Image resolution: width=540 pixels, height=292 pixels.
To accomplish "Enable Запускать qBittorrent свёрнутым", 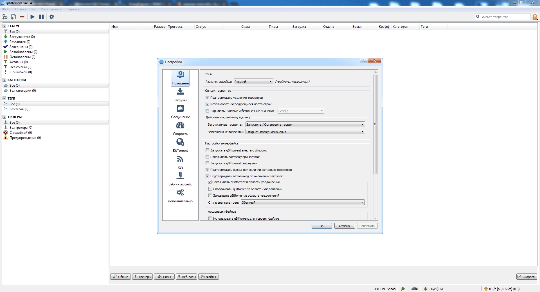I will pyautogui.click(x=208, y=163).
